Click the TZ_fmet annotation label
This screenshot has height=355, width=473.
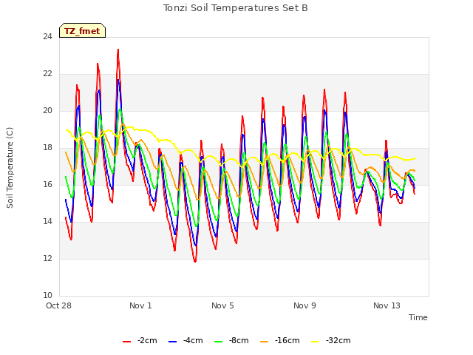point(82,30)
